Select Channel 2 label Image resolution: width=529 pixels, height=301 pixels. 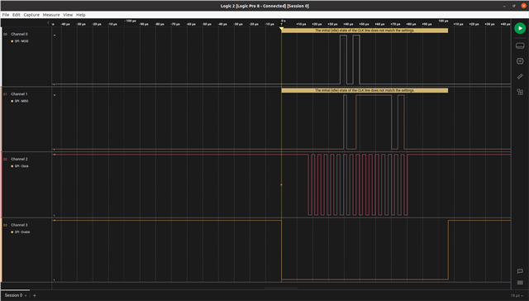point(19,159)
